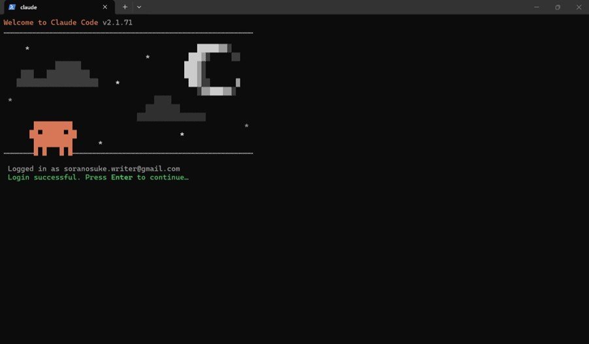Click the pixel-art crescent moon
This screenshot has height=344, width=589.
click(212, 70)
